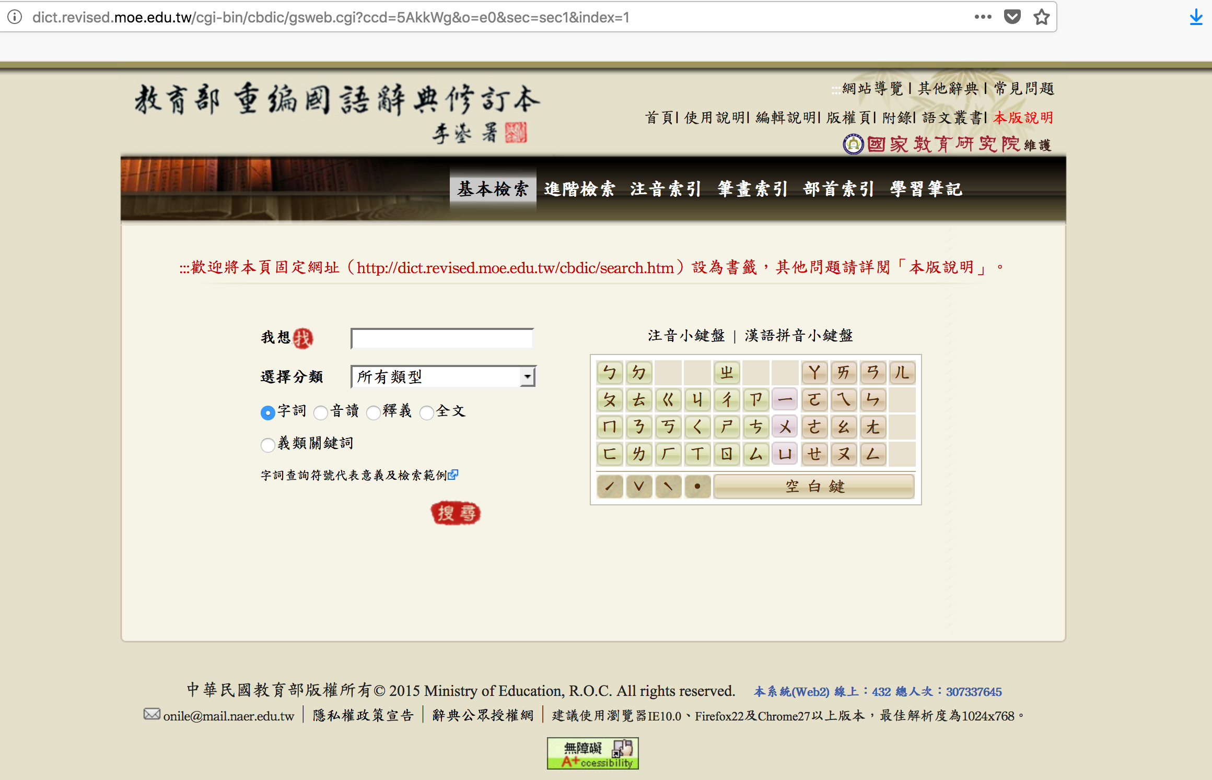Image resolution: width=1212 pixels, height=780 pixels.
Task: Focus the 我想找 search text box
Action: pyautogui.click(x=442, y=338)
